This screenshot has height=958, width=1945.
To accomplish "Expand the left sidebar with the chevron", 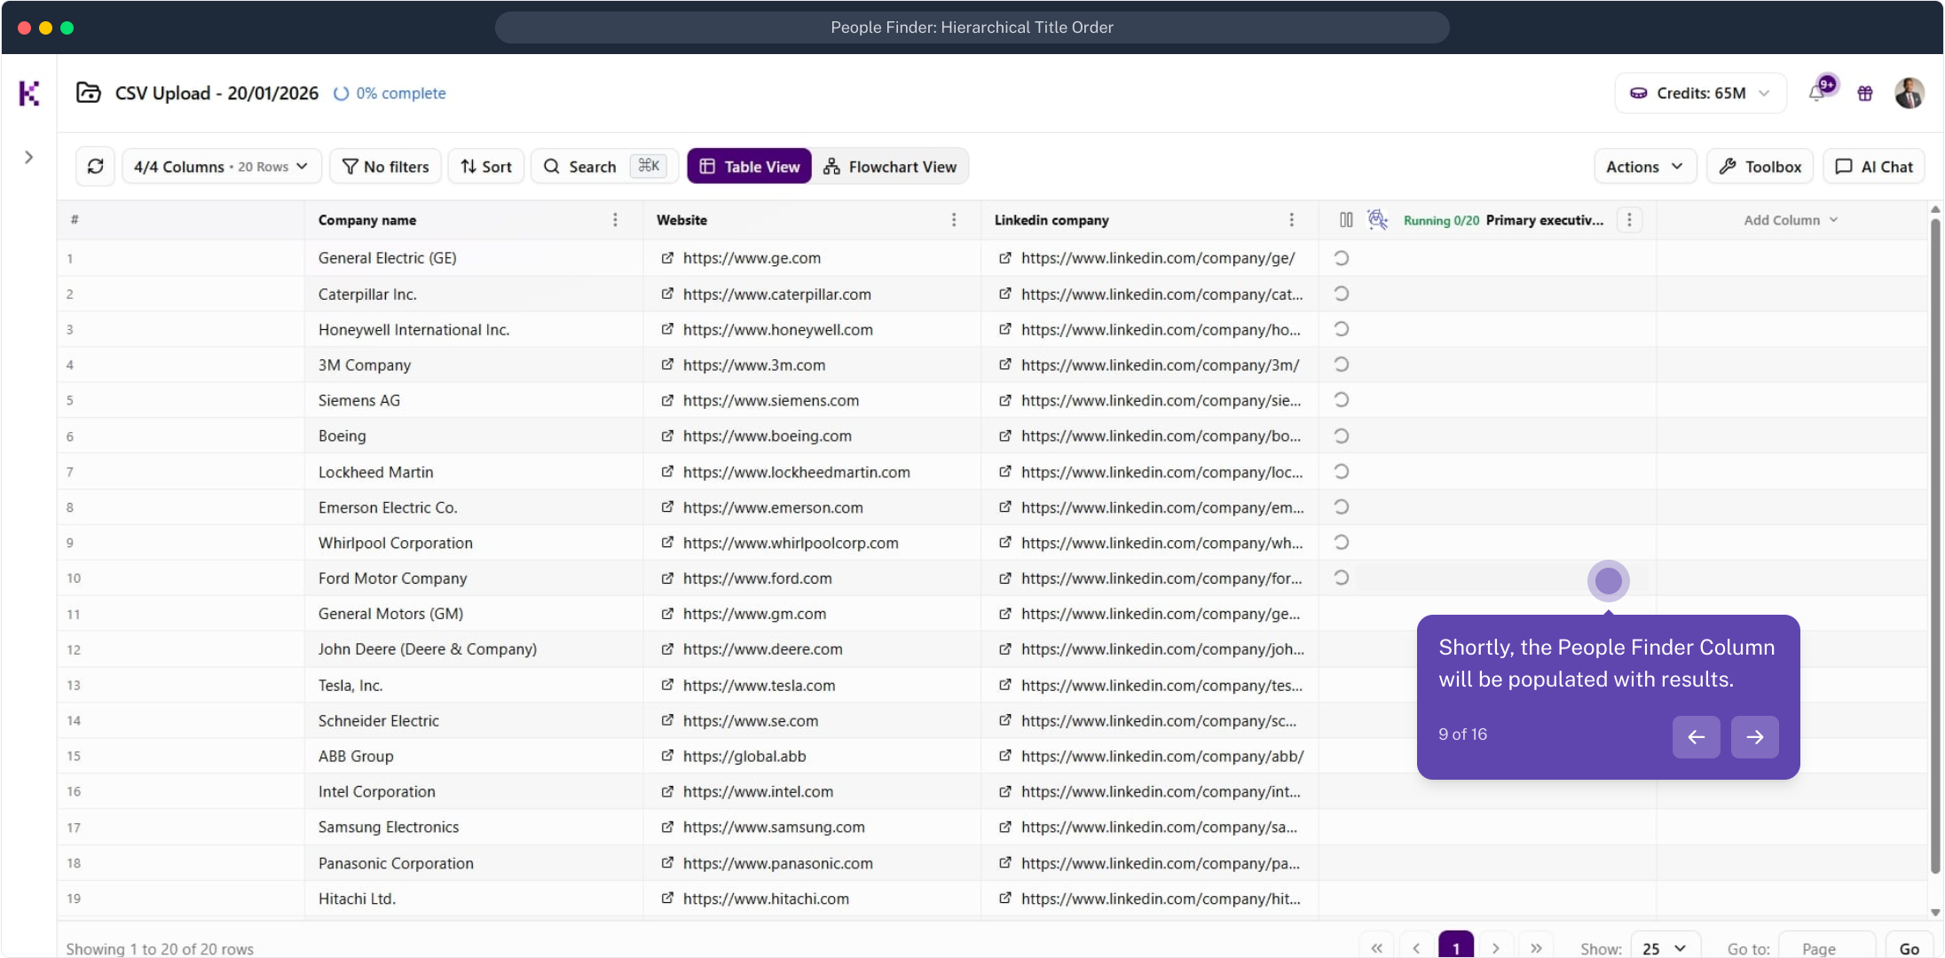I will click(29, 158).
